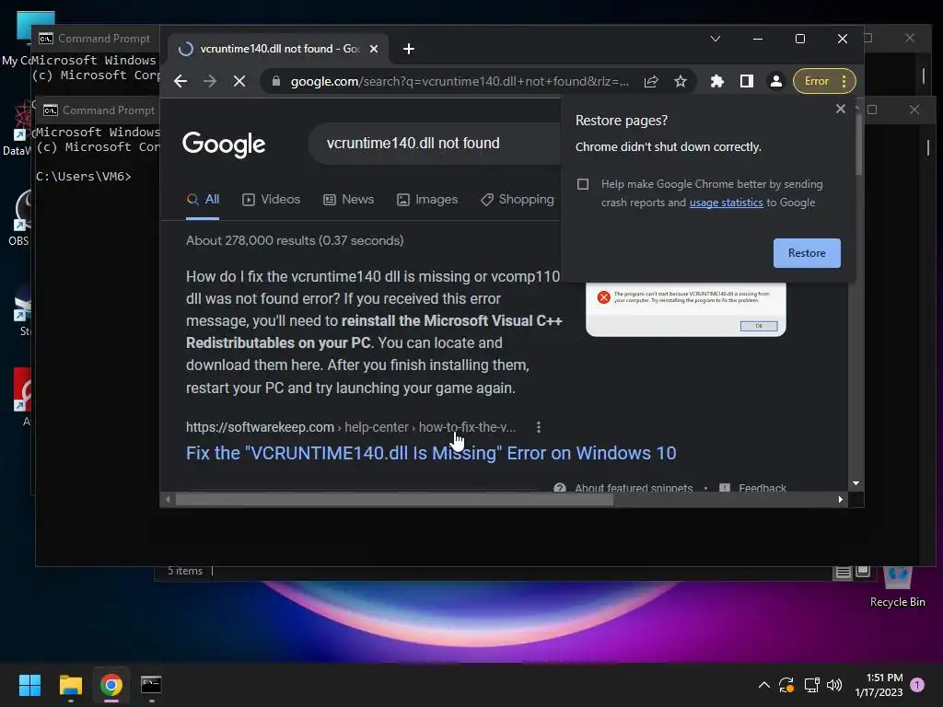Click the vertical scrollbar down arrow
Screen dimensions: 943x707
tap(856, 483)
